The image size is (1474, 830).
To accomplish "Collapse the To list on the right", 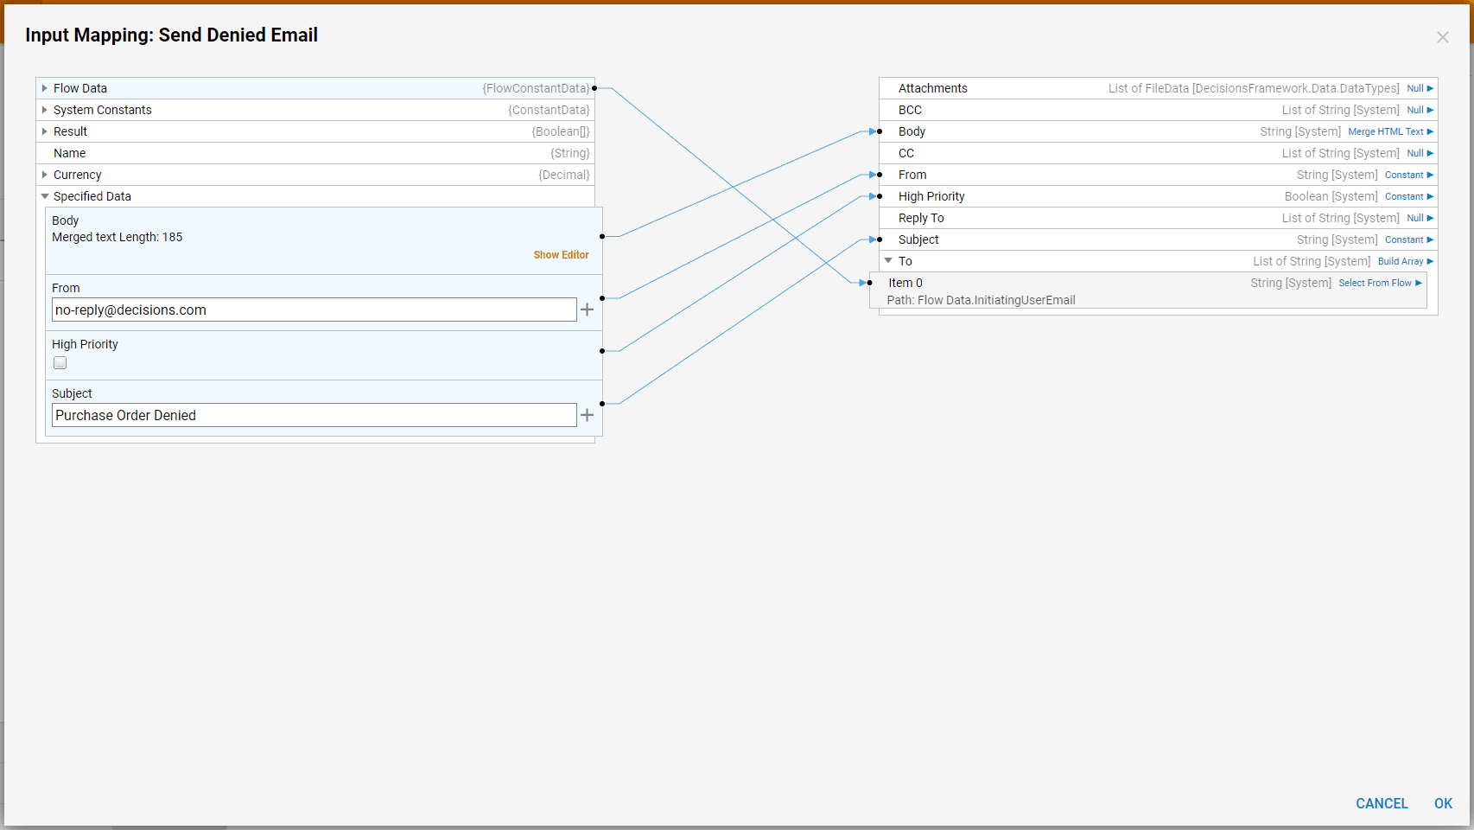I will (x=888, y=261).
